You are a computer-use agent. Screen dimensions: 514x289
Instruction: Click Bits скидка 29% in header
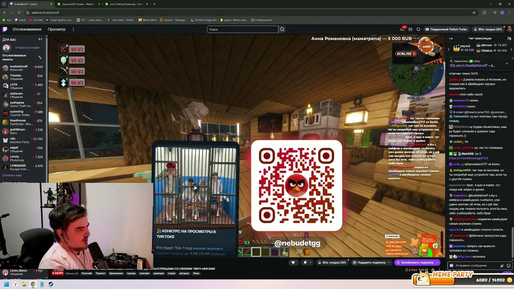[x=487, y=29]
